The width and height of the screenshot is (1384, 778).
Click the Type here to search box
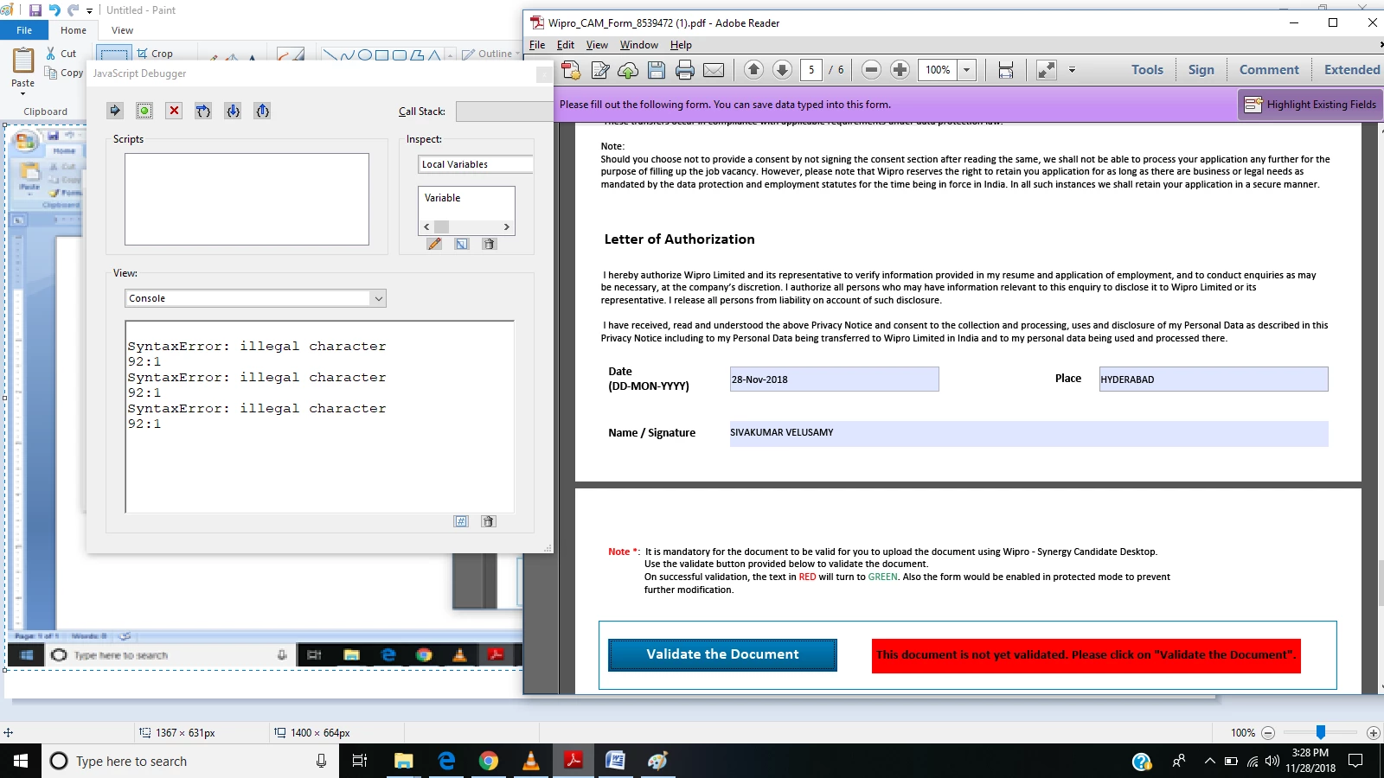coord(189,761)
